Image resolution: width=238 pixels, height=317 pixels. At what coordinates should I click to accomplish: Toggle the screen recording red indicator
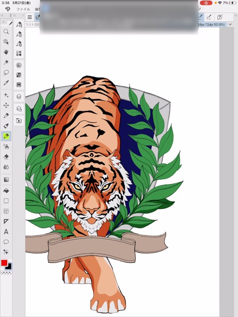206,3
